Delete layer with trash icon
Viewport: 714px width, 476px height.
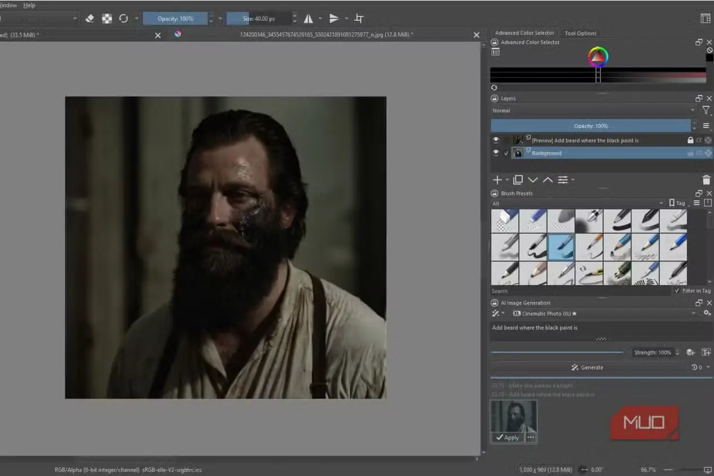706,180
